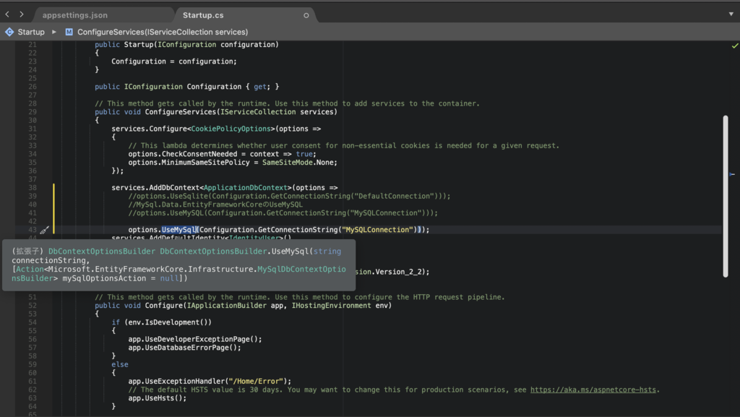Image resolution: width=740 pixels, height=417 pixels.
Task: Click IServiceCollection in line 29 signature
Action: 258,112
